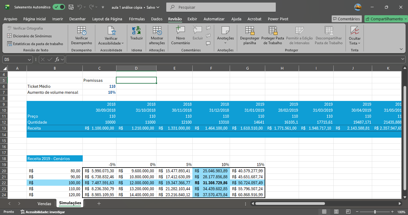Open the Fórmulas ribbon tab

[137, 19]
